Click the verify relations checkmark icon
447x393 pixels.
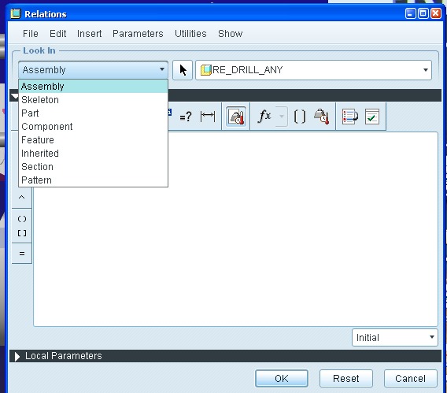coord(372,117)
